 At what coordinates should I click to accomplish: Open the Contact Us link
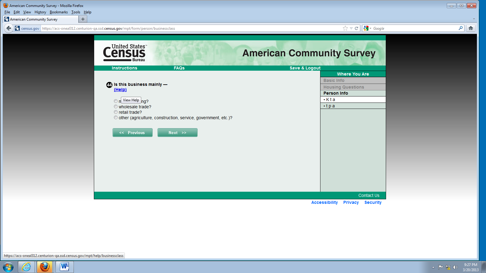(x=369, y=195)
